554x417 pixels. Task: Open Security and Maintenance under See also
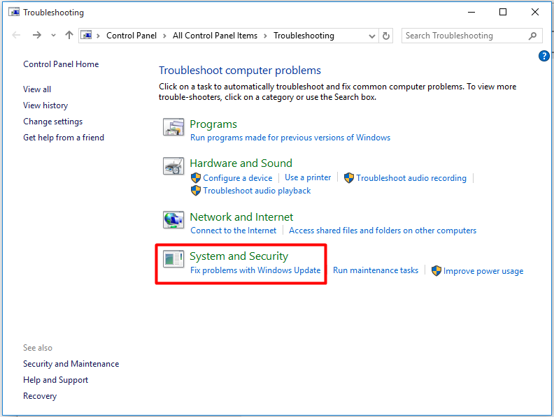pyautogui.click(x=71, y=364)
